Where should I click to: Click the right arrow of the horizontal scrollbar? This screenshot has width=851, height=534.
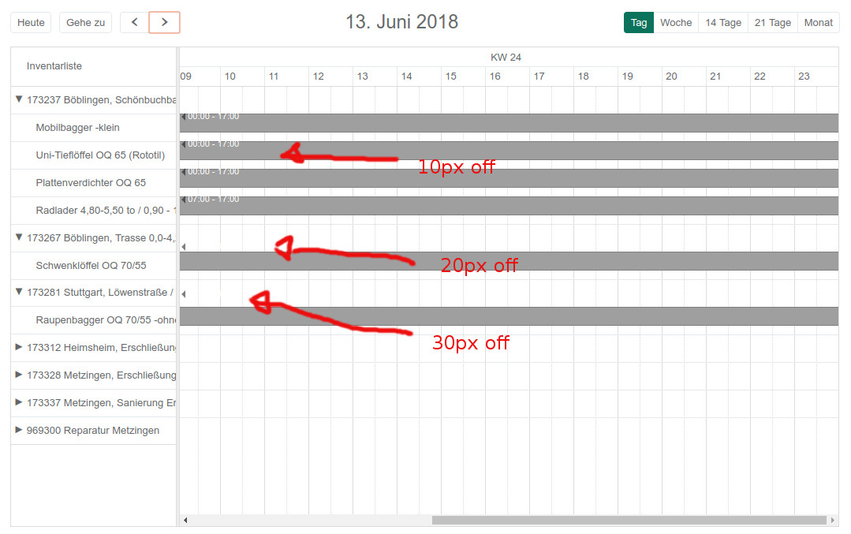pyautogui.click(x=834, y=520)
